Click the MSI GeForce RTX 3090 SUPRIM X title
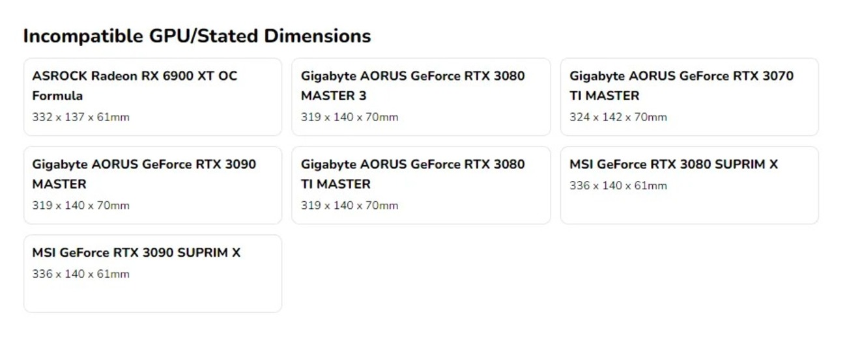Screen dimensions: 847x339 point(136,252)
